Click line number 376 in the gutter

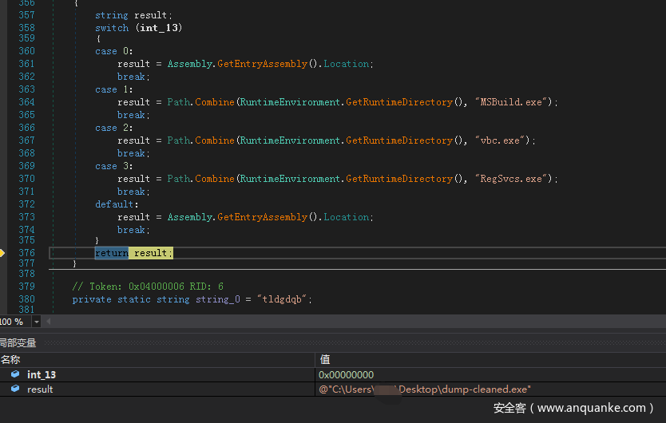[x=26, y=253]
